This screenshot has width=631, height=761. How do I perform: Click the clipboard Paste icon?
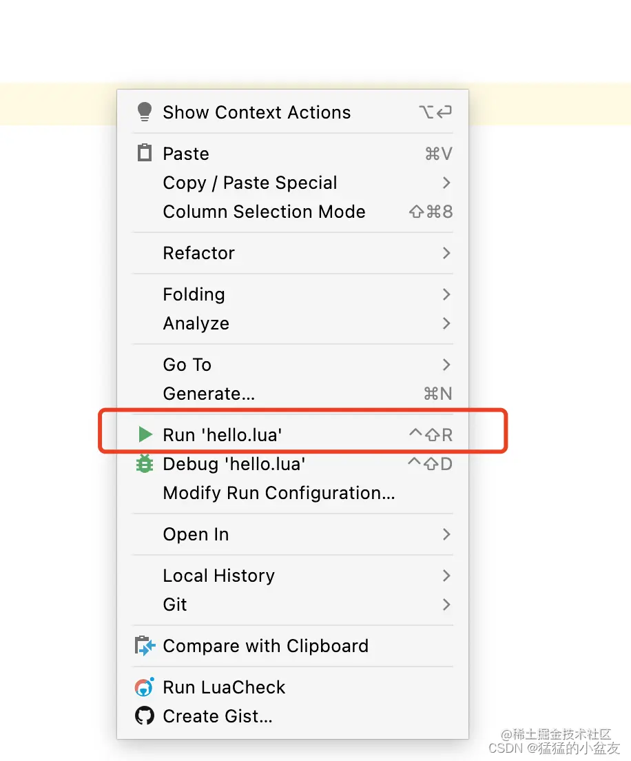pos(144,153)
